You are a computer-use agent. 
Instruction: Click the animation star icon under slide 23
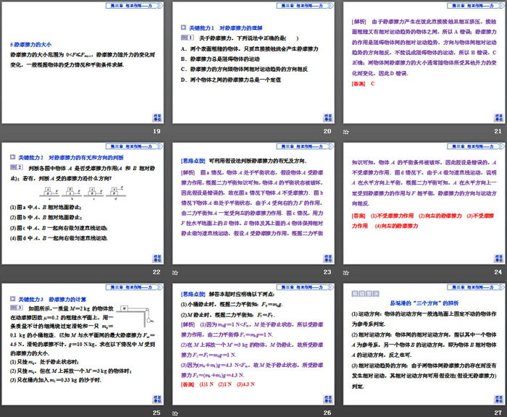177,271
